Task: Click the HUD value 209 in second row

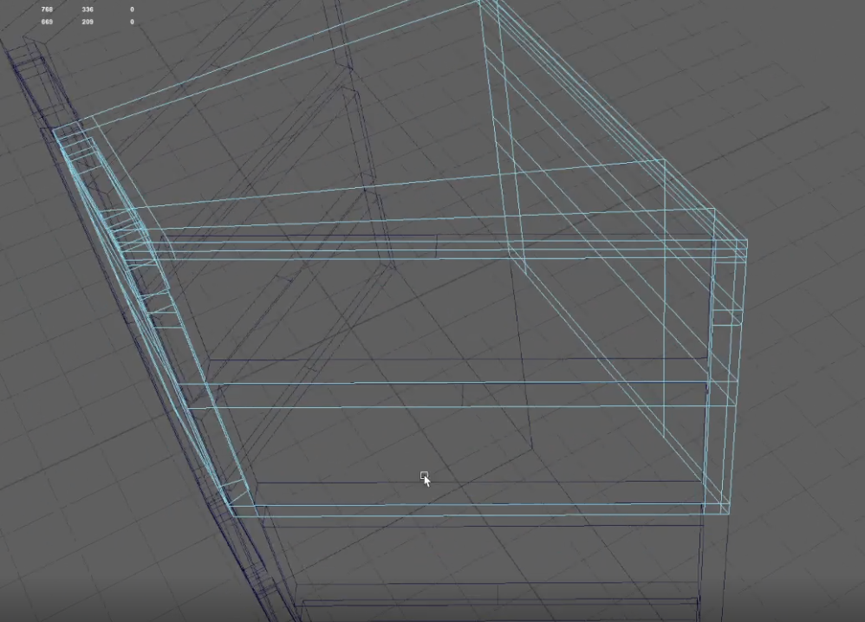Action: [x=88, y=21]
